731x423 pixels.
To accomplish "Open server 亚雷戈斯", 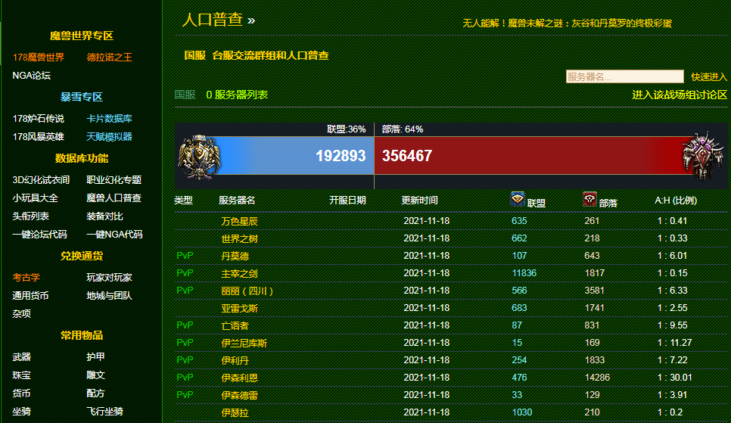I will tap(240, 308).
